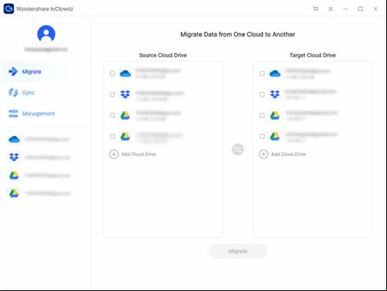Click the Migrate button at the bottom

pyautogui.click(x=238, y=251)
